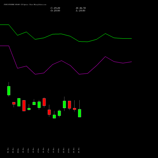Viewport: 158px width, 158px height.
Task: Click the green indicator line's peak near its right end
Action: [105, 33]
